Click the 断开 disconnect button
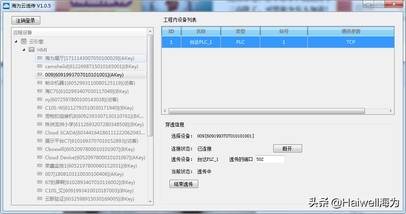The width and height of the screenshot is (406, 214). pos(288,148)
